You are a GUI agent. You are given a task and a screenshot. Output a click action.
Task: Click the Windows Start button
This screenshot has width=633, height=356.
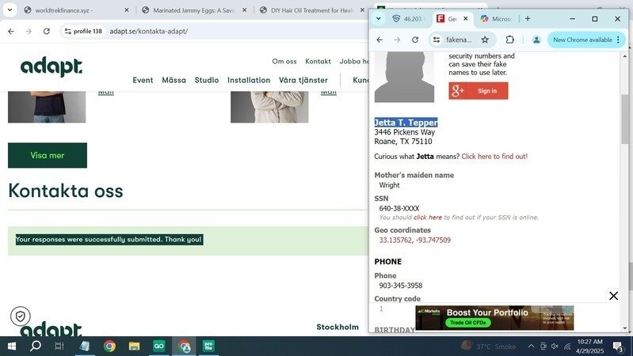pyautogui.click(x=12, y=347)
